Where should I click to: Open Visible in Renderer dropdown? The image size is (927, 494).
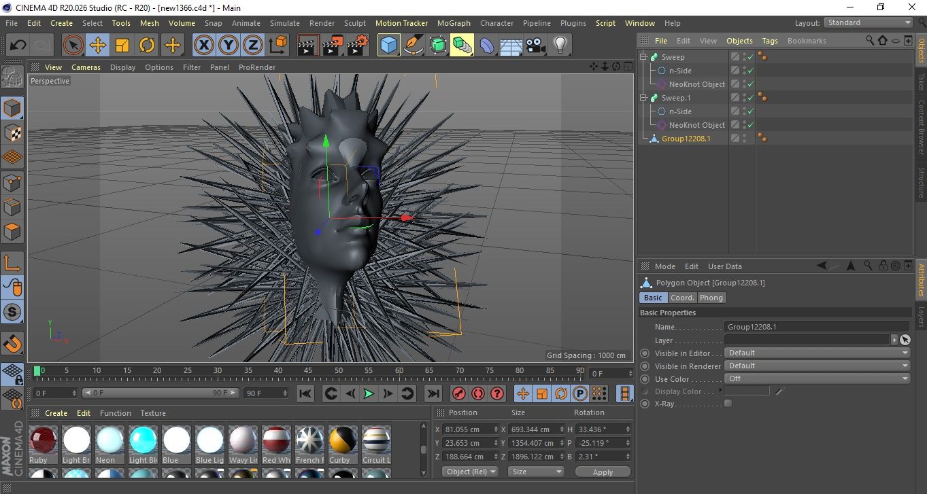point(818,366)
